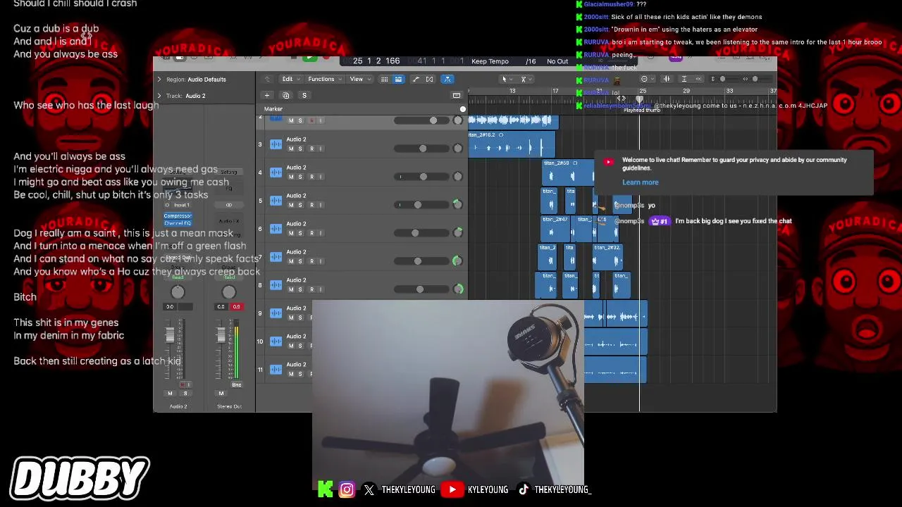The width and height of the screenshot is (902, 507).
Task: Click the track 4 pan knob
Action: coord(457,177)
